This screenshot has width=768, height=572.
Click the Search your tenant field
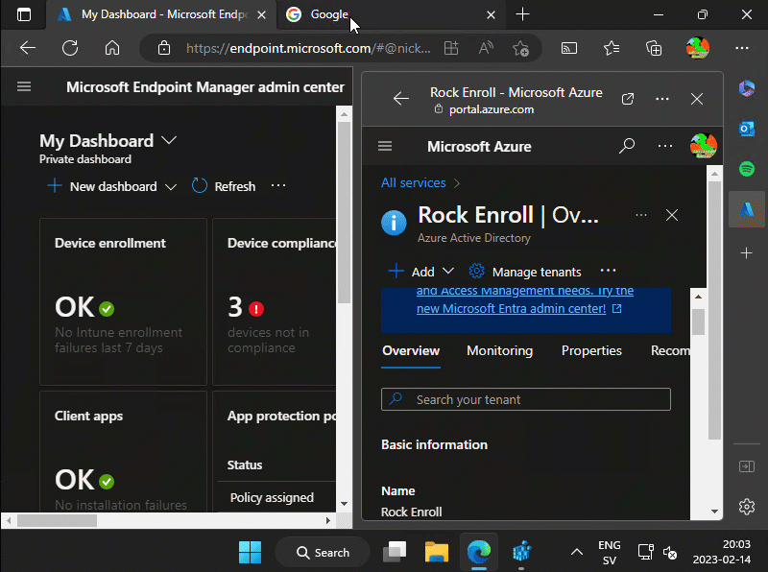[525, 399]
